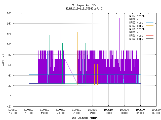Click the 190619 22:00 time tick label
Viewport: 161px width, 120px height.
point(93,111)
